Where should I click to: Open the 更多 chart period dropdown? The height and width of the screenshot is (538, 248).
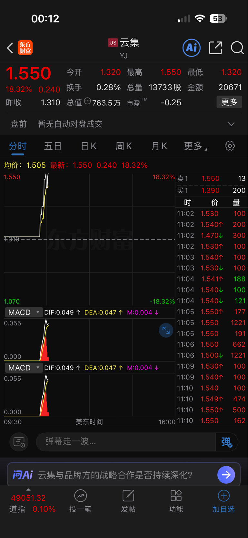(196, 146)
